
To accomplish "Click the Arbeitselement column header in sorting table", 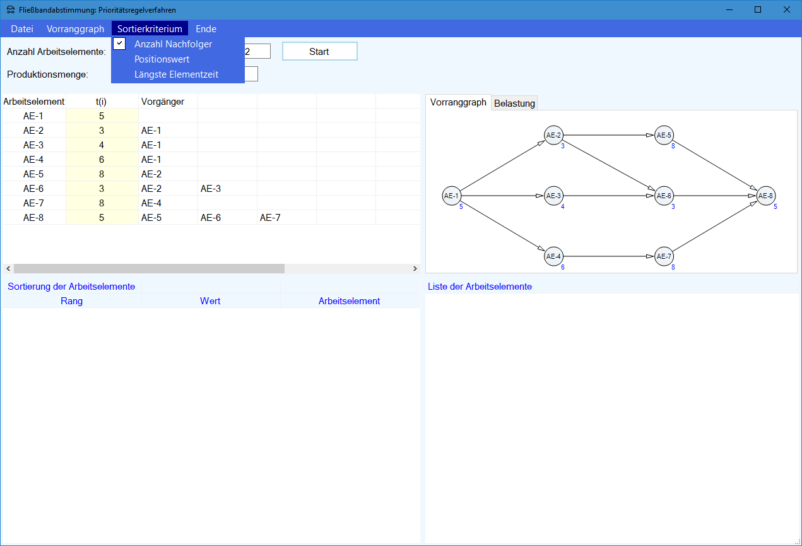I will [x=349, y=301].
